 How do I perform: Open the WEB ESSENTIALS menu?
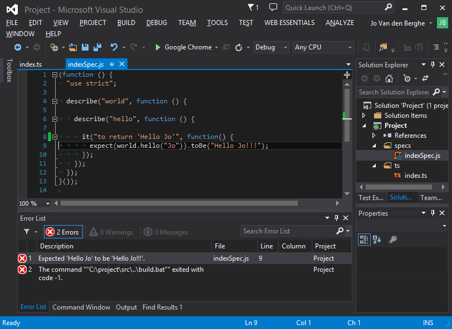pos(289,23)
